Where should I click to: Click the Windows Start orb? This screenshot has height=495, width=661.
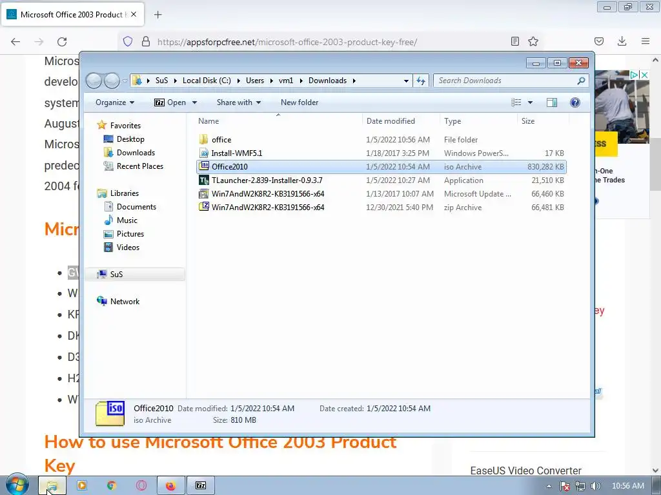click(x=17, y=485)
